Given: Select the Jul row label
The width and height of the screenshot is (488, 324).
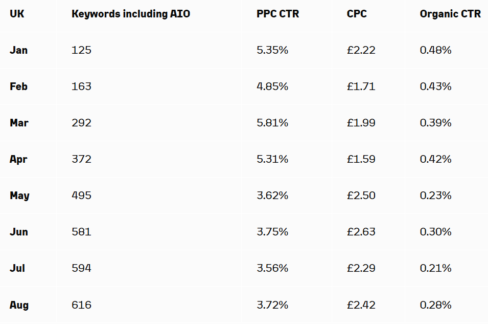Looking at the screenshot, I should click(x=17, y=268).
